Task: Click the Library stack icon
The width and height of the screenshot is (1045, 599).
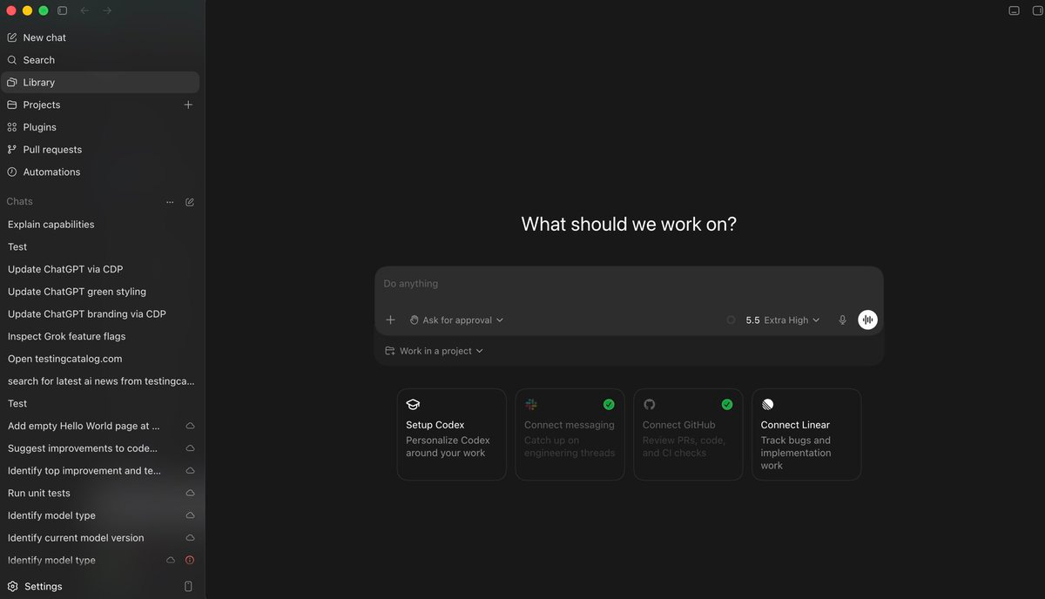Action: point(12,83)
